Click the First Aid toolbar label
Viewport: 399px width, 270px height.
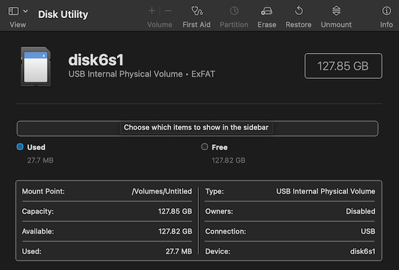tap(197, 25)
